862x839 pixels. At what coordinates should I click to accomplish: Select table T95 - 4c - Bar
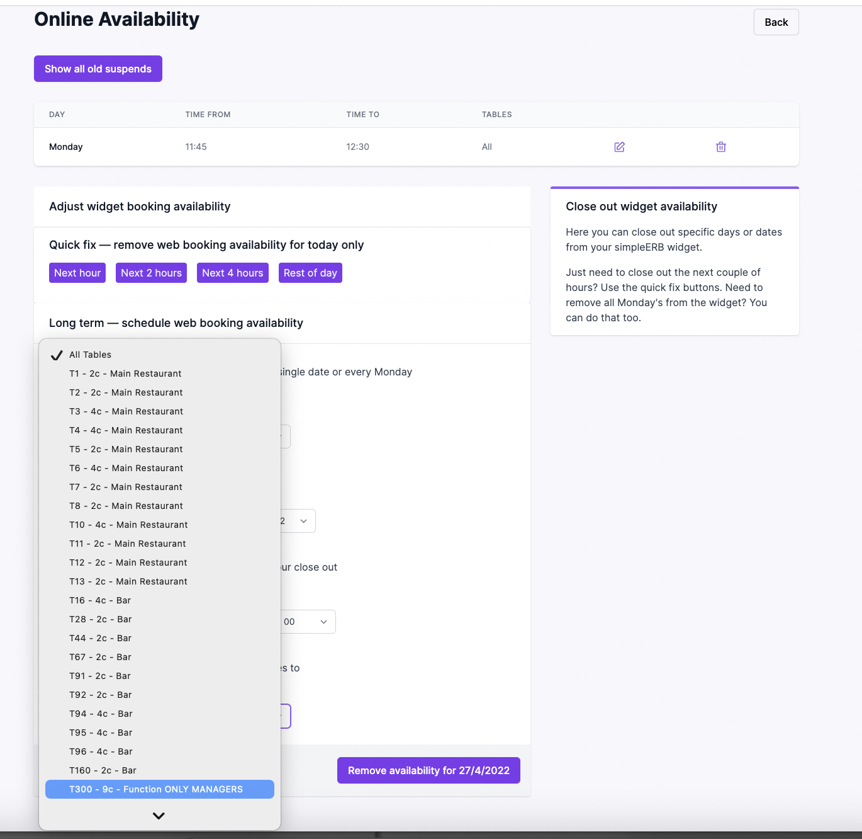click(160, 733)
